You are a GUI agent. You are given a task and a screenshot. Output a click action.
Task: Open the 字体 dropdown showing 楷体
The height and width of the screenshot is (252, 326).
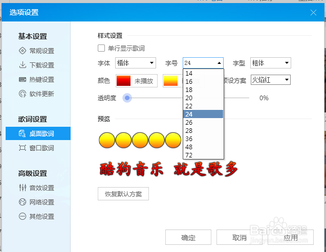tap(136, 63)
